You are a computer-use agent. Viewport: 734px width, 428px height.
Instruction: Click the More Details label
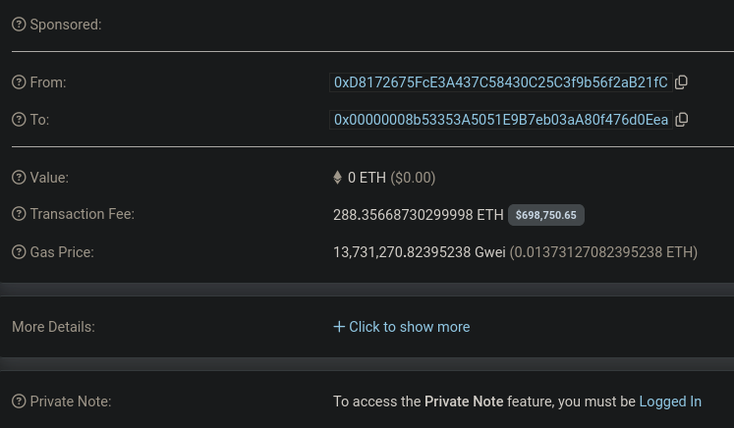[x=53, y=327]
